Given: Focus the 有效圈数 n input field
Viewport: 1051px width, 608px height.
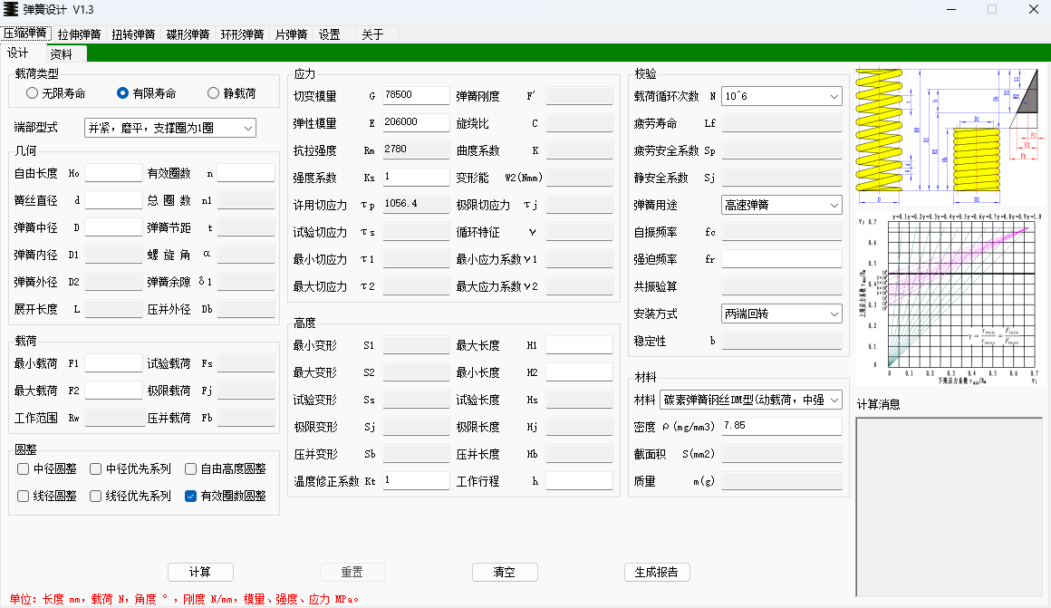Looking at the screenshot, I should point(246,173).
